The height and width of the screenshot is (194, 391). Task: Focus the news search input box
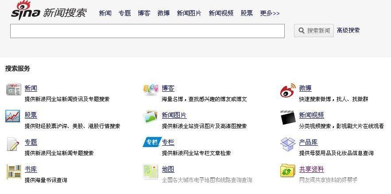[147, 31]
